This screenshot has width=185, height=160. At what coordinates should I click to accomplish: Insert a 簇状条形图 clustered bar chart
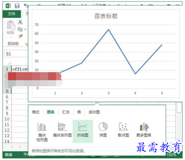(x=62, y=130)
